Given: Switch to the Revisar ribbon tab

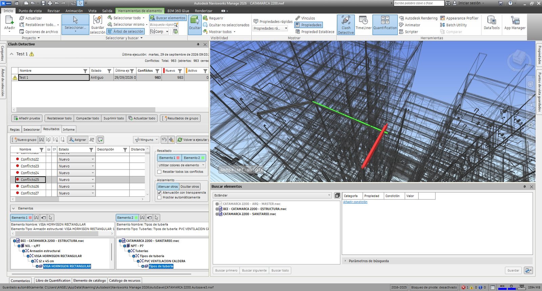Looking at the screenshot, I should (54, 11).
